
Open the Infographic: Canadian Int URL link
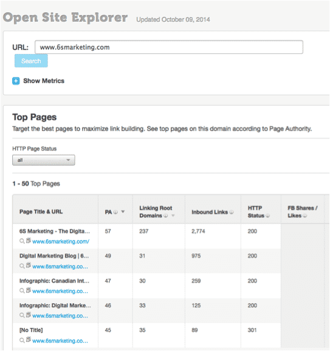(x=60, y=291)
